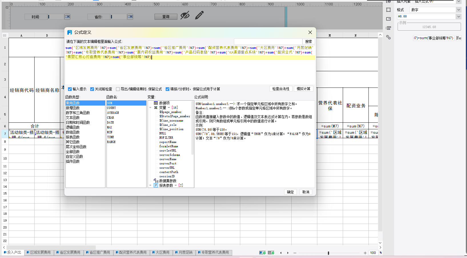
Task: Switch to the 配资营养代表费用 sheet tab
Action: (131, 253)
